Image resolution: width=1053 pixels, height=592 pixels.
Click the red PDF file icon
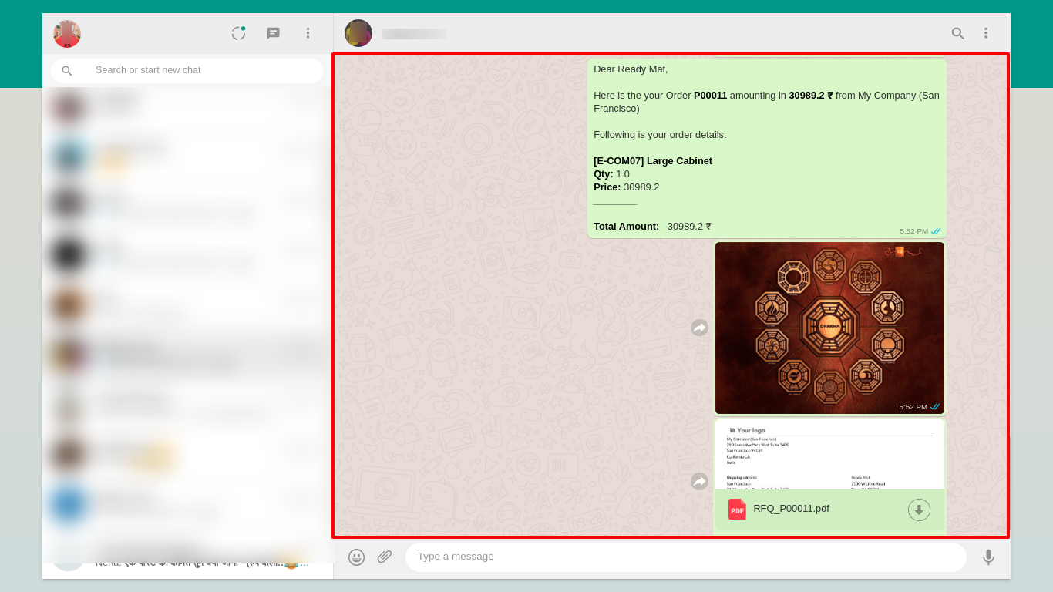click(737, 509)
